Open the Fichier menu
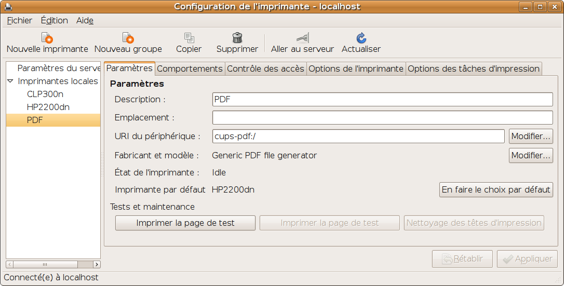The height and width of the screenshot is (286, 564). click(x=20, y=20)
